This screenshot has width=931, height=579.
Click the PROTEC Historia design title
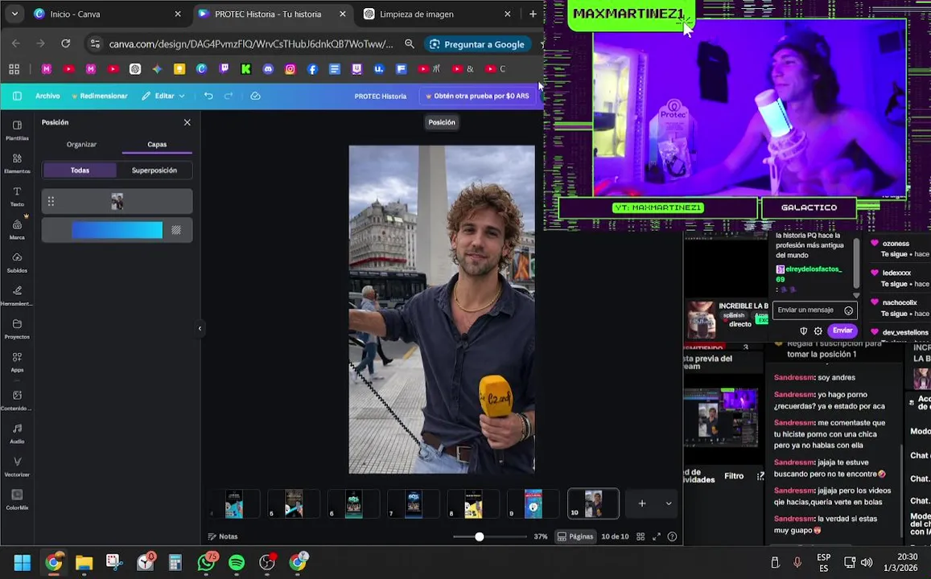[x=381, y=96]
